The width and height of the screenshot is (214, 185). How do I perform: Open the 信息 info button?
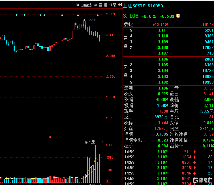tap(113, 5)
